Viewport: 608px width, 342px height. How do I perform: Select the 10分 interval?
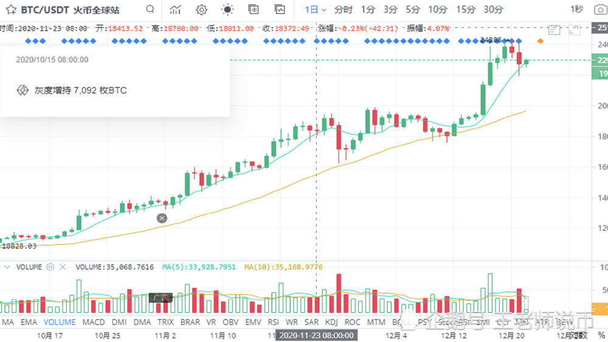438,9
